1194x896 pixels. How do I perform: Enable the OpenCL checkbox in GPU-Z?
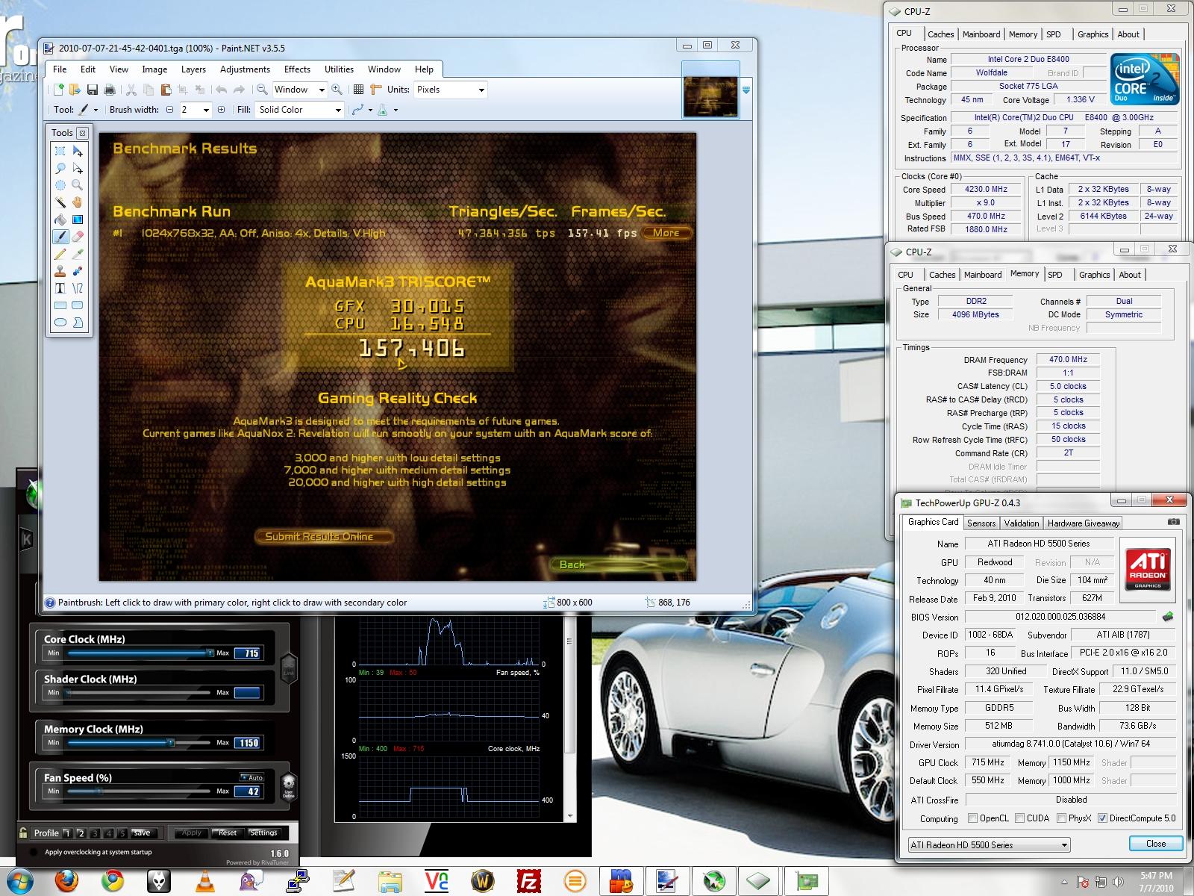click(972, 818)
